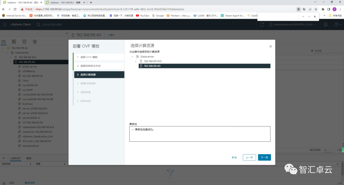The width and height of the screenshot is (344, 185).
Task: Select VM xenapp(zhou)
Action: pos(31,146)
